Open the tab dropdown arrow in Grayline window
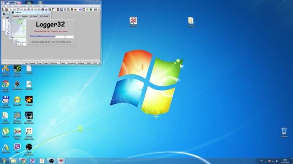This screenshot has width=293, height=164. 49,16
